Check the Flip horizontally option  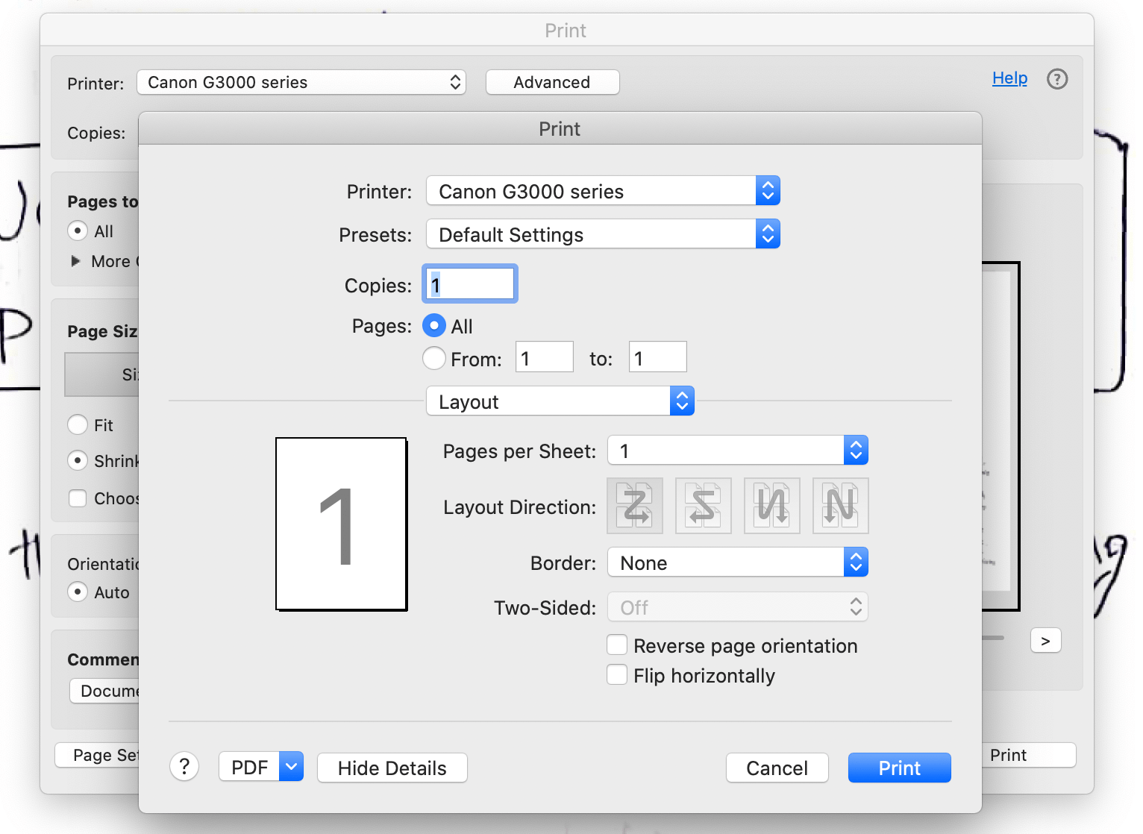click(x=617, y=674)
